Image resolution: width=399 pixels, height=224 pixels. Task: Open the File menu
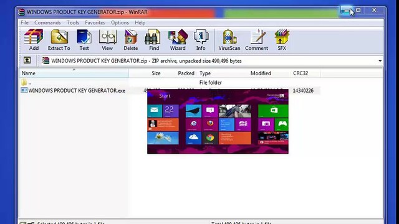click(x=24, y=22)
